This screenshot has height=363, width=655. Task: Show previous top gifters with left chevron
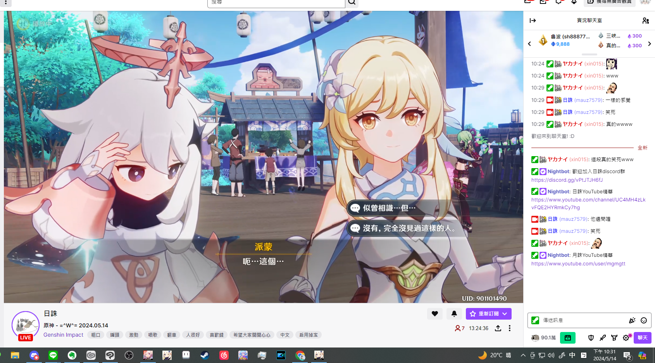pyautogui.click(x=529, y=44)
